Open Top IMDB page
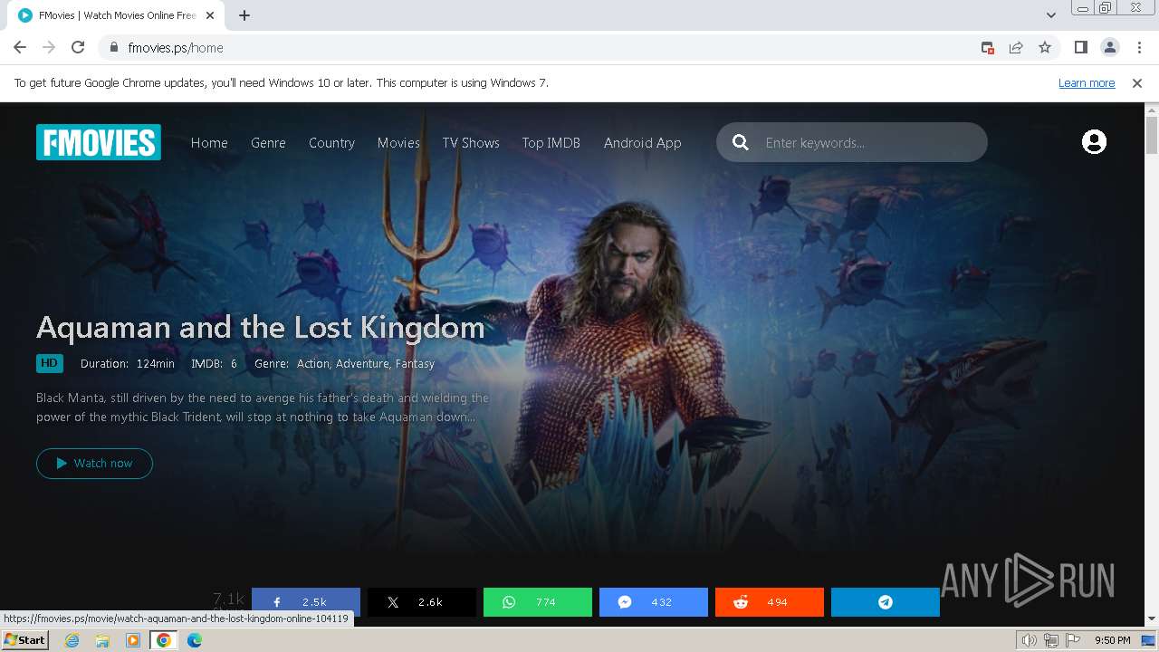 [x=551, y=143]
